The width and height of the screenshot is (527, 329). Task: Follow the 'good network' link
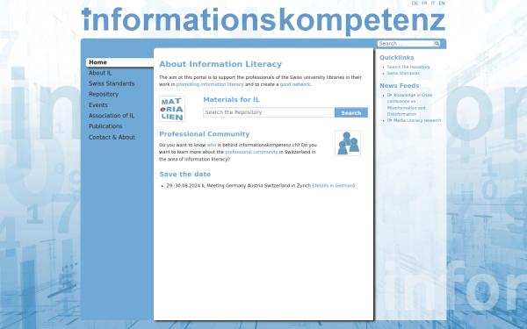295,84
